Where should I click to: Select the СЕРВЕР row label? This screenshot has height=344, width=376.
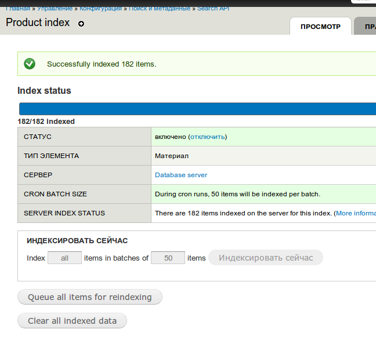pos(38,175)
